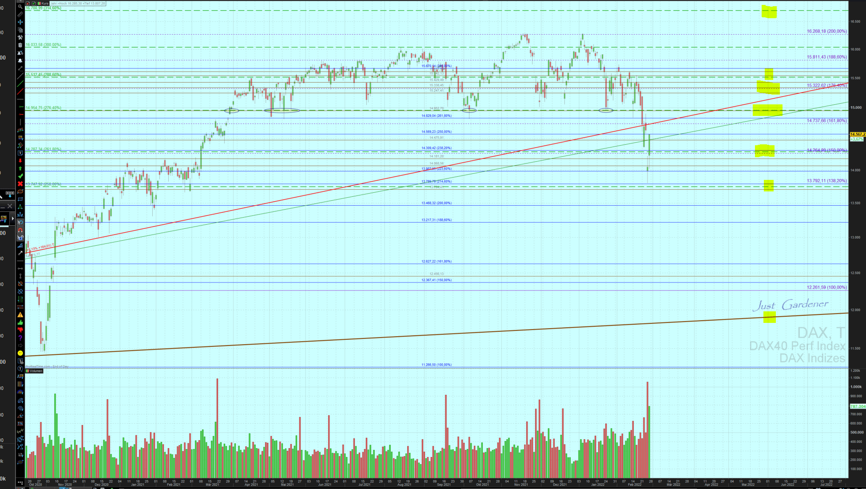Screen dimensions: 866x489
Task: Select the wrench and screwdriver settings tool
Action: (x=20, y=37)
